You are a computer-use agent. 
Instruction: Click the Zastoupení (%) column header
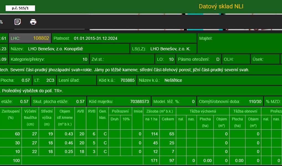click(11, 118)
